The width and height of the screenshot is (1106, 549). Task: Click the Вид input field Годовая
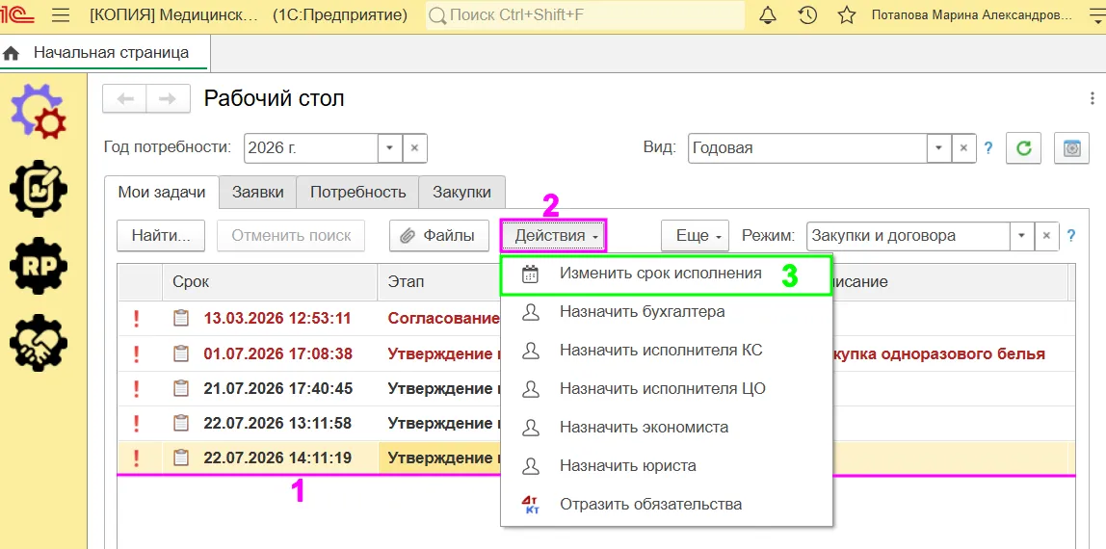807,148
